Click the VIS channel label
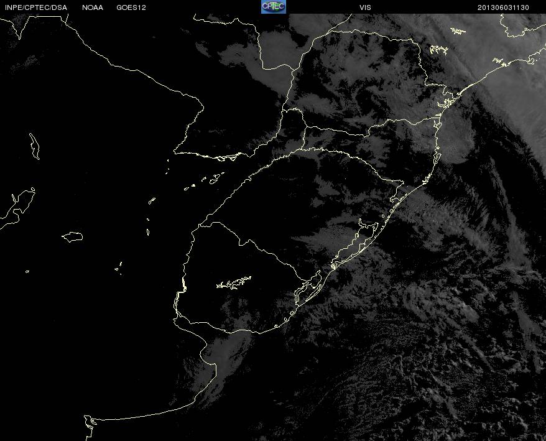This screenshot has width=546, height=441. coord(365,7)
